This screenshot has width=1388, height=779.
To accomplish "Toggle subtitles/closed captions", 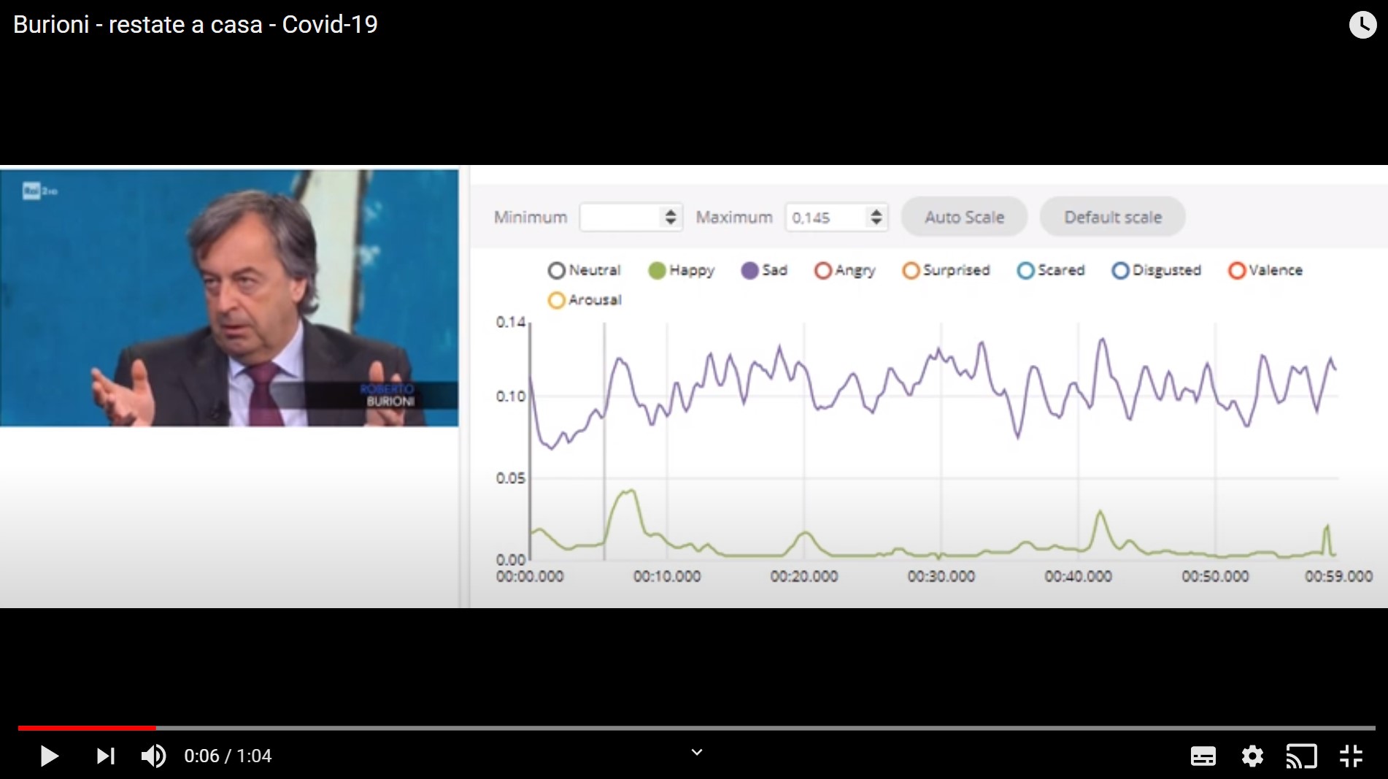I will tap(1203, 756).
